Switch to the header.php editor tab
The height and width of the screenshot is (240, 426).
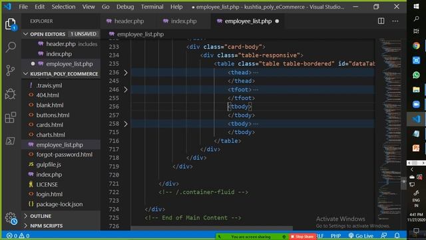pos(128,21)
